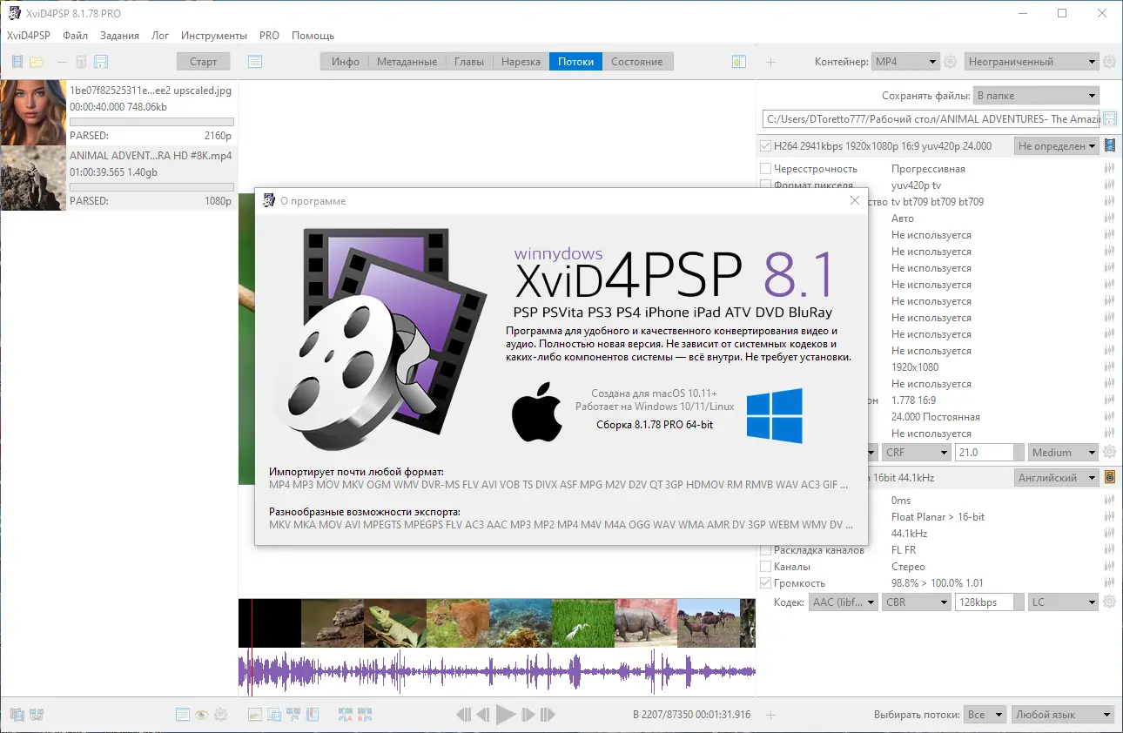Open the CBR audio mode dropdown

tap(916, 602)
